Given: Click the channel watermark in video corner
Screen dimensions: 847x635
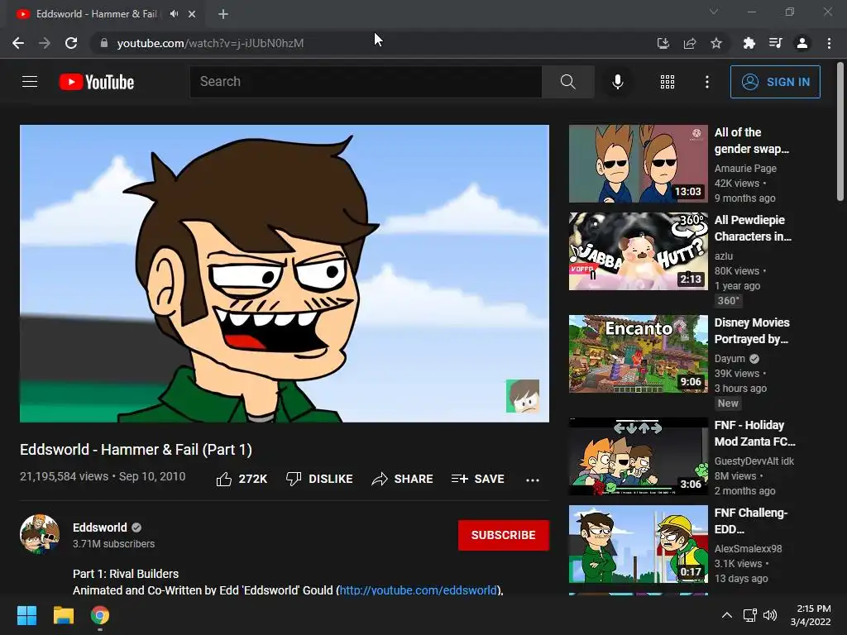Looking at the screenshot, I should (523, 396).
